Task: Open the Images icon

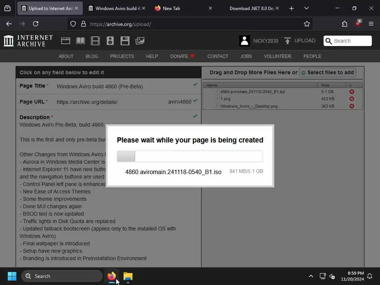Action: [x=140, y=41]
